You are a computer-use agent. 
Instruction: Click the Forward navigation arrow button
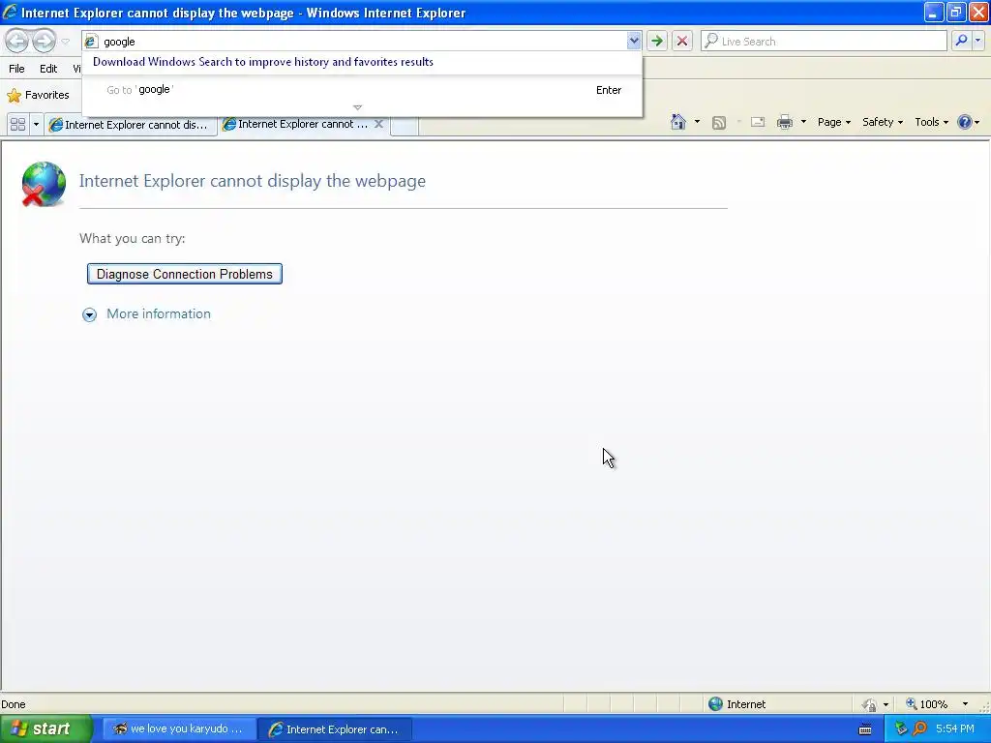pyautogui.click(x=44, y=41)
